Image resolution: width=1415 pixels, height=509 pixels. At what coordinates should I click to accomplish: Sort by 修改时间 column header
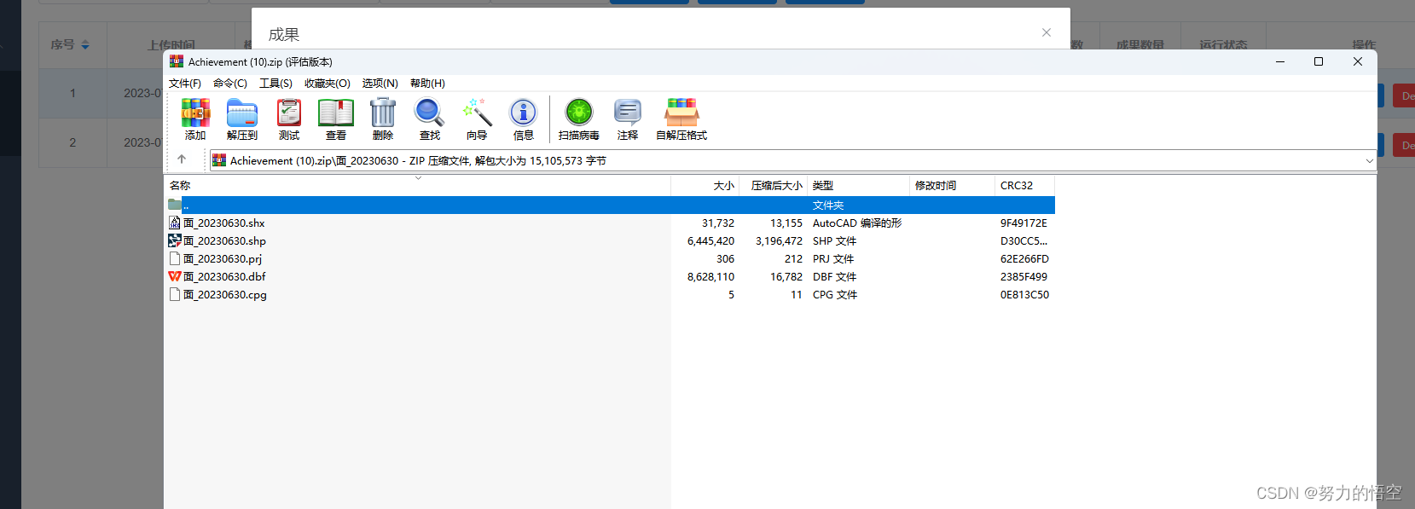(952, 185)
